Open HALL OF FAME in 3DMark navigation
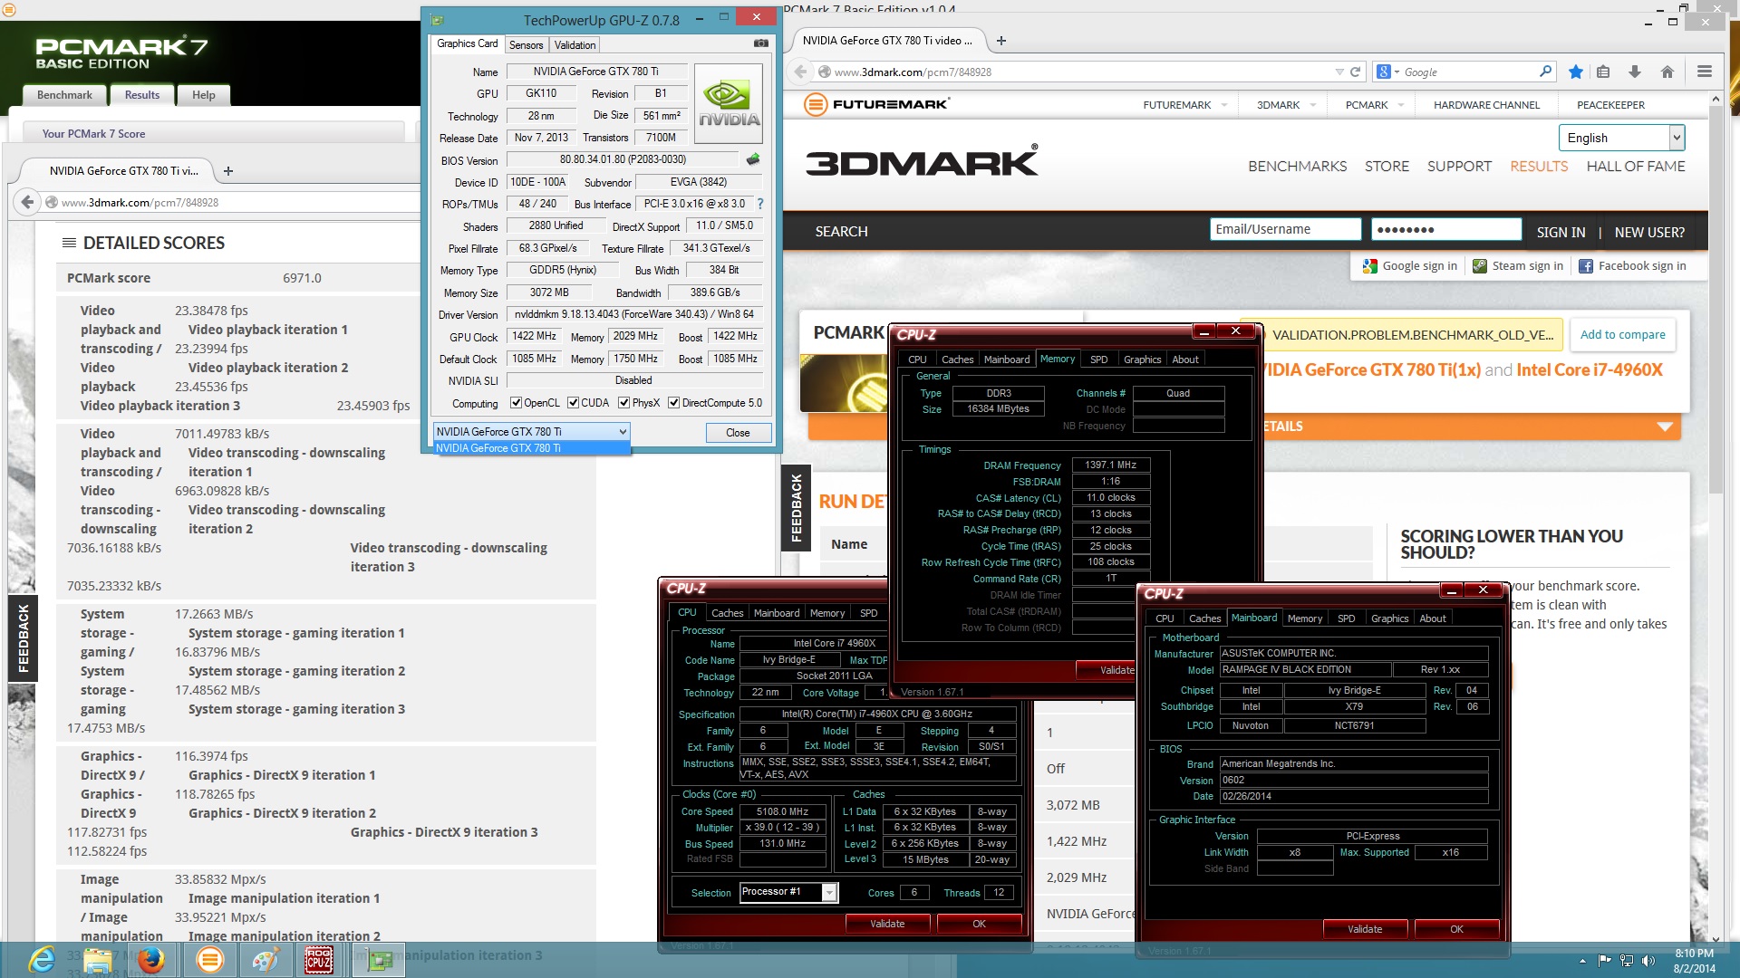This screenshot has width=1740, height=978. (1635, 167)
